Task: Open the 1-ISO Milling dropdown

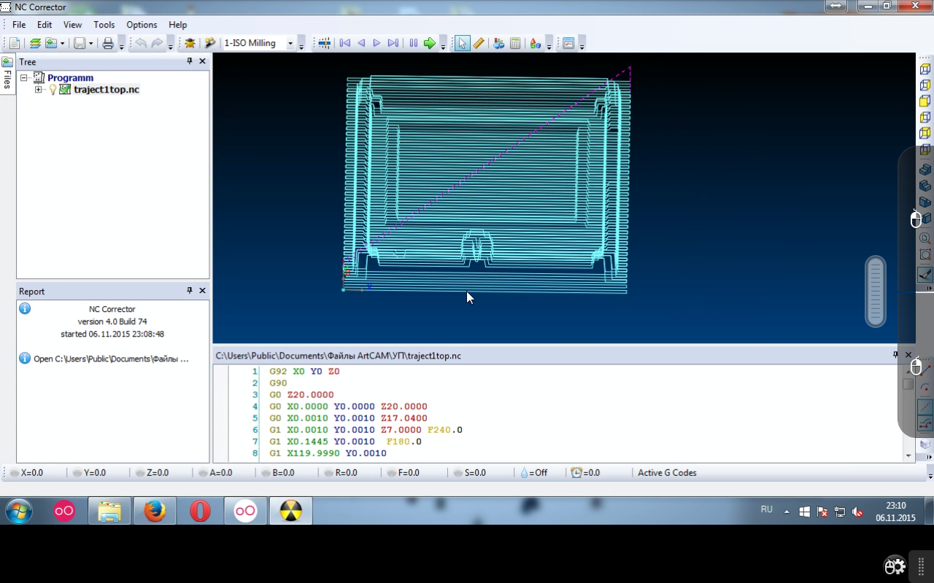Action: tap(290, 44)
